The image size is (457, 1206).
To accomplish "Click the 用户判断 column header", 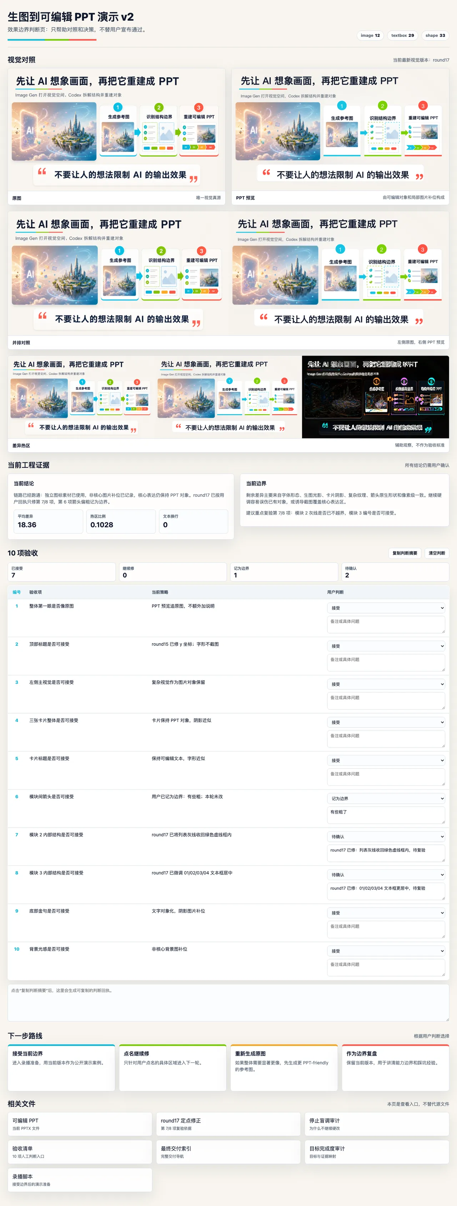I will click(335, 592).
